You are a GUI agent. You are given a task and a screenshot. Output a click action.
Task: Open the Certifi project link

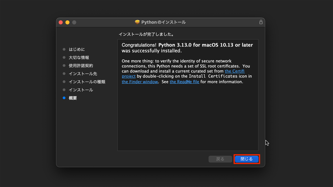[235, 71]
